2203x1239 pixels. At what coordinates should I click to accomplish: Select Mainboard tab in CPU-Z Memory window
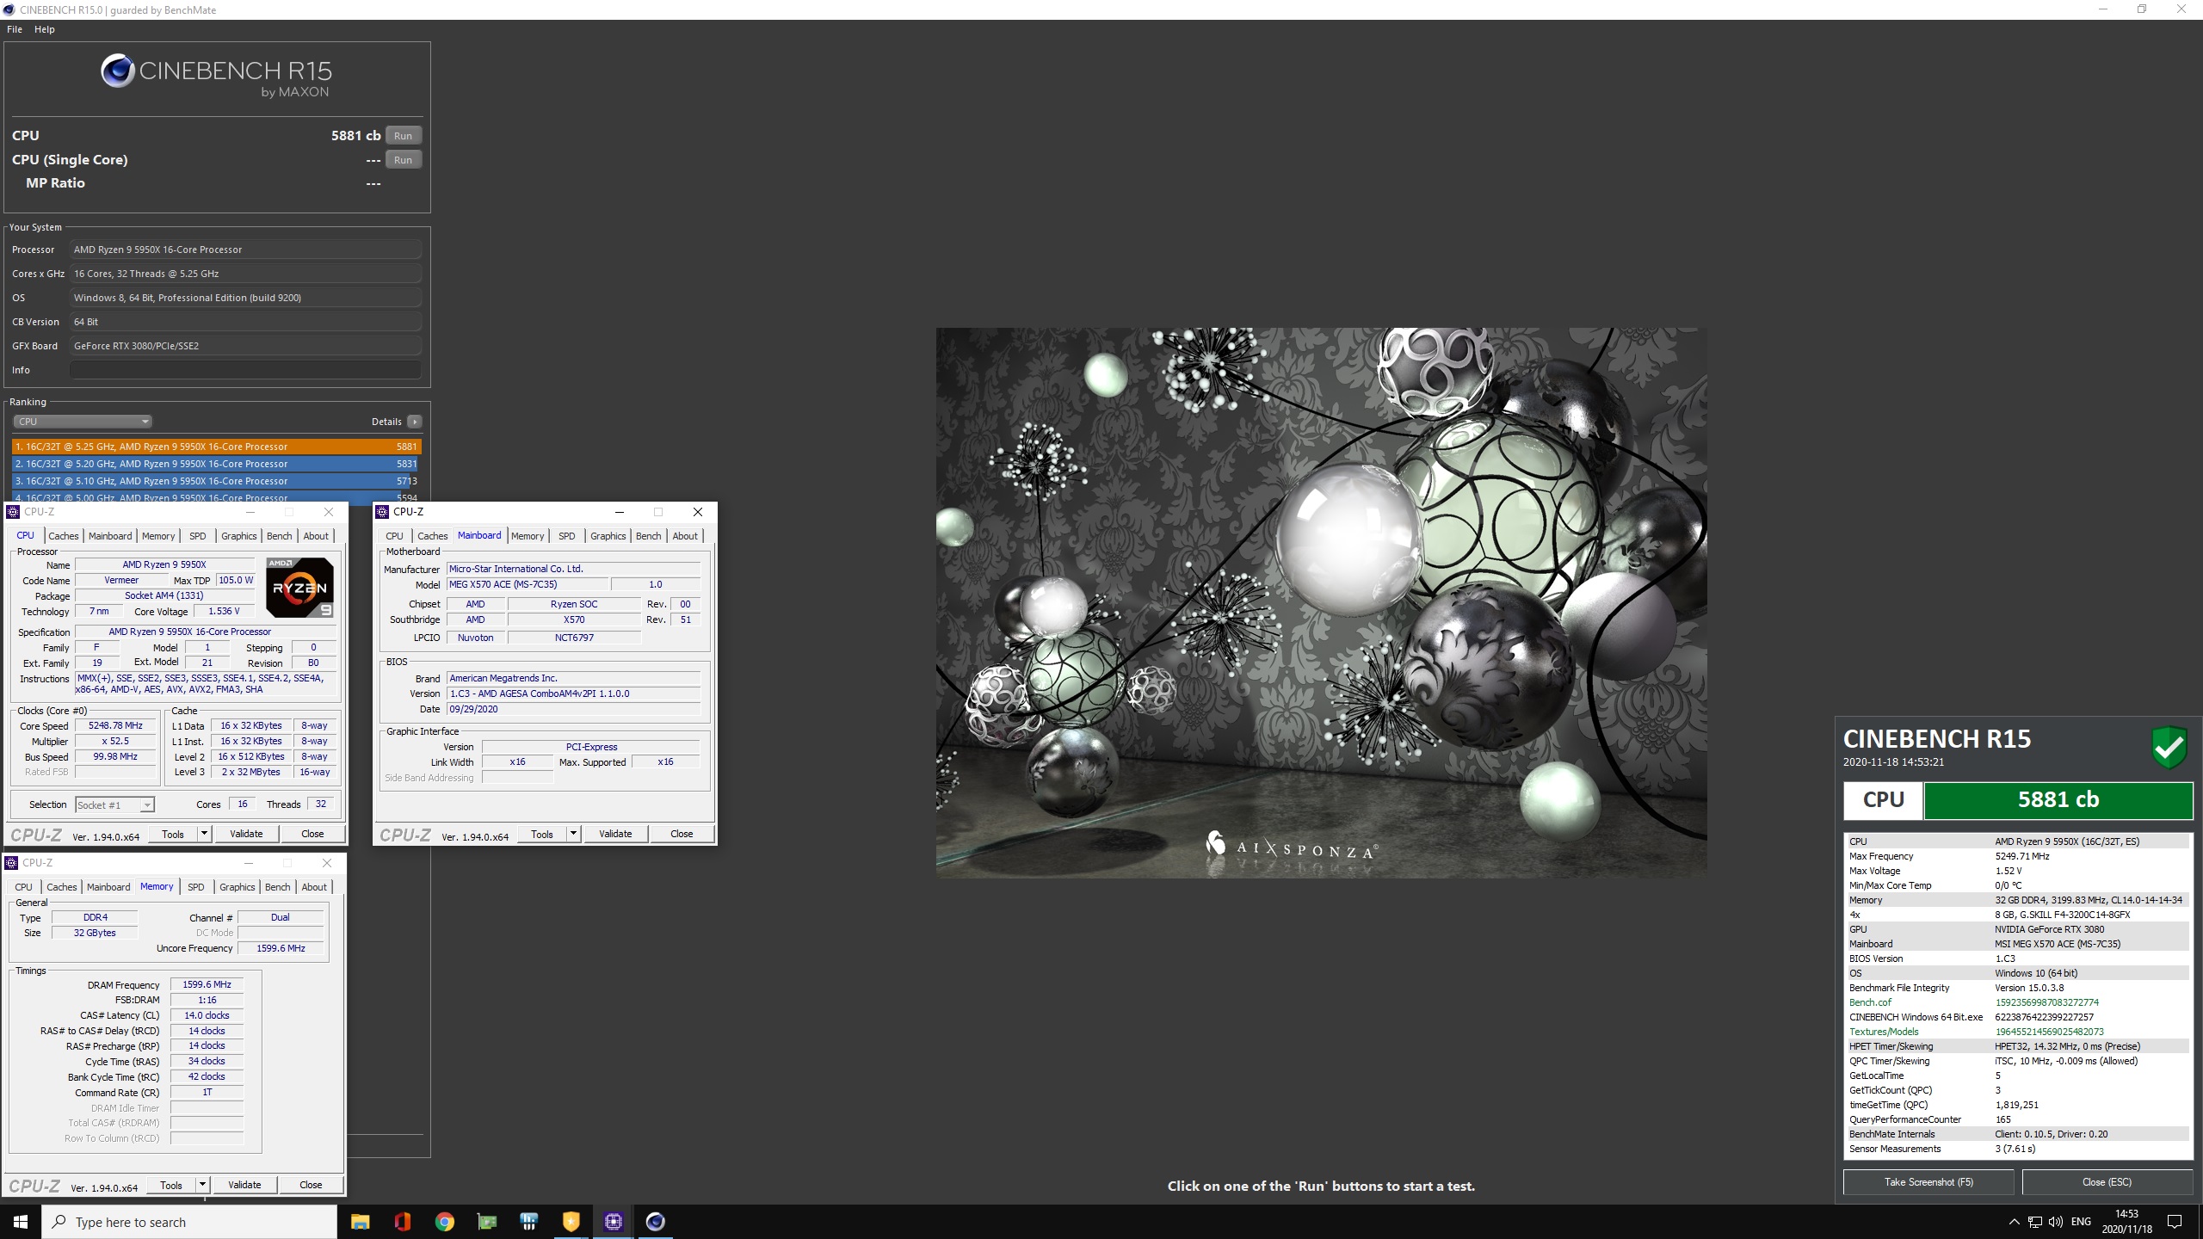tap(108, 887)
